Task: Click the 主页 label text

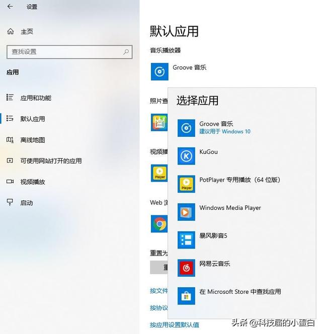Action: 27,32
